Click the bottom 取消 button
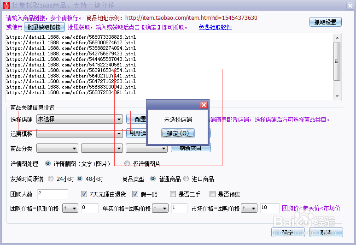The width and height of the screenshot is (356, 245). point(326,232)
